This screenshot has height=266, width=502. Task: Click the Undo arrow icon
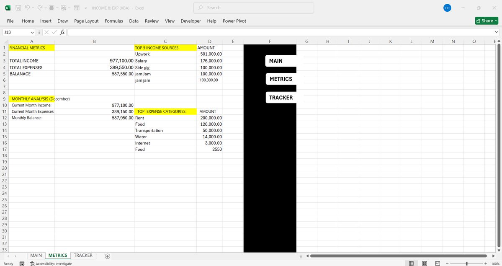27,8
